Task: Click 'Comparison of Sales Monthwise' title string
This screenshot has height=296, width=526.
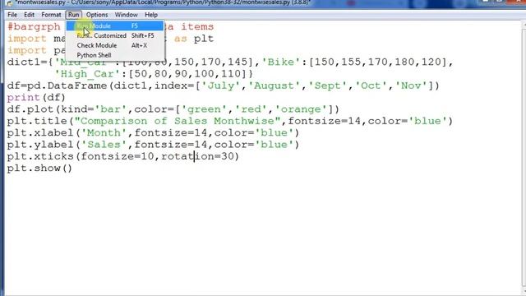Action: (178, 121)
